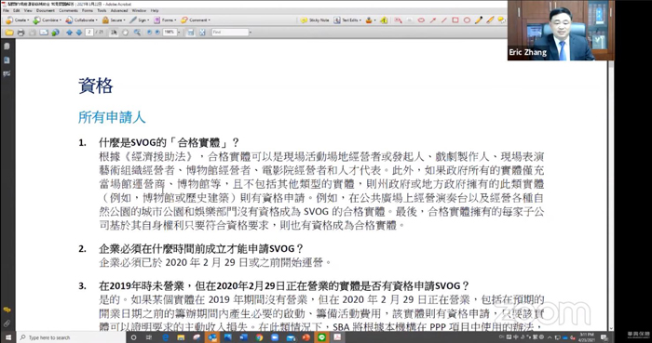Open a file with folder icon
The image size is (652, 343).
(9, 33)
